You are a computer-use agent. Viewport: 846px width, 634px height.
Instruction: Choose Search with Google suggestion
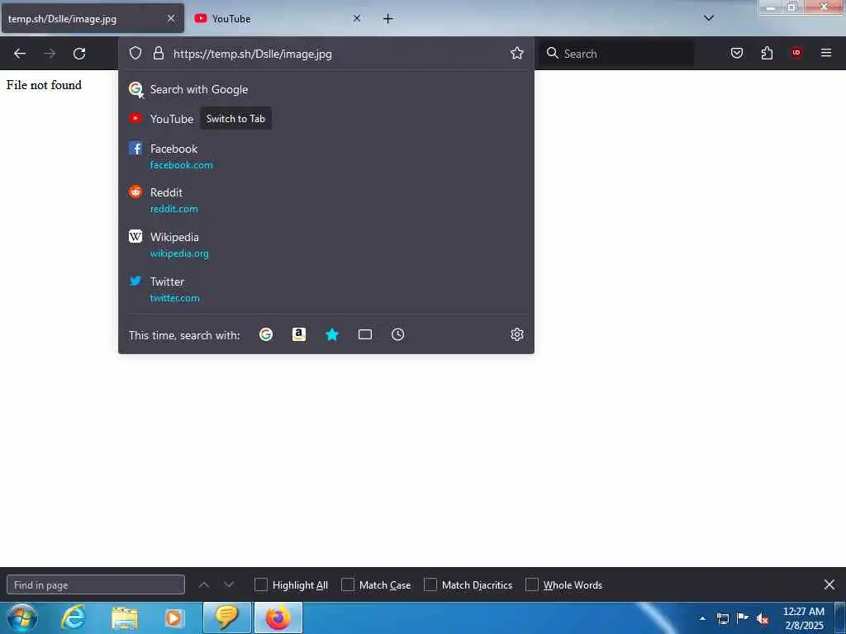326,89
